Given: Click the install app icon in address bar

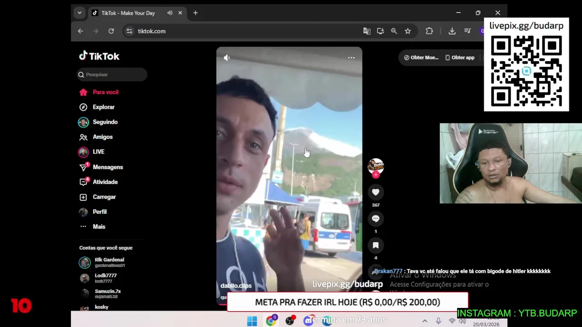Looking at the screenshot, I should tap(381, 31).
